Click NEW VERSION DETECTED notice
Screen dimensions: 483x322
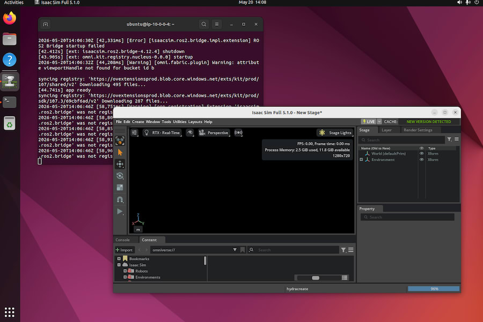tap(428, 122)
